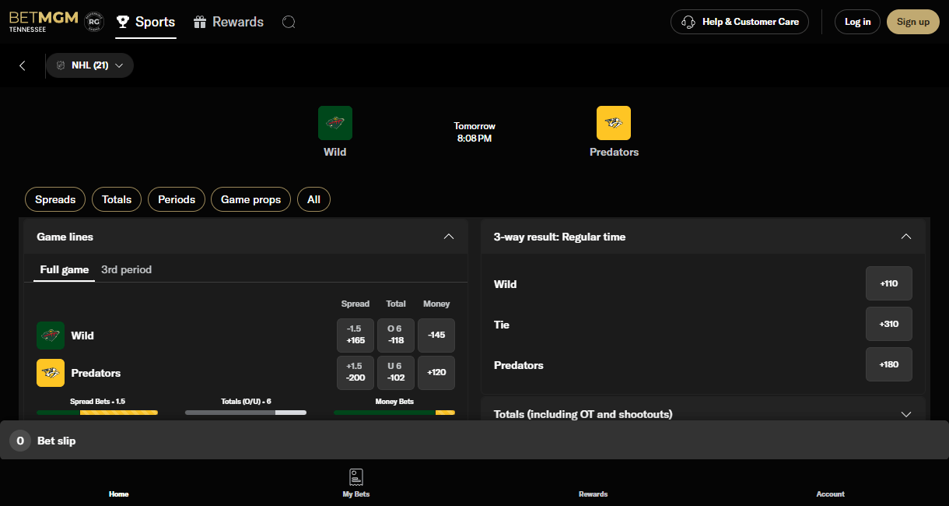
Task: Click the Spread column header
Action: [x=355, y=304]
